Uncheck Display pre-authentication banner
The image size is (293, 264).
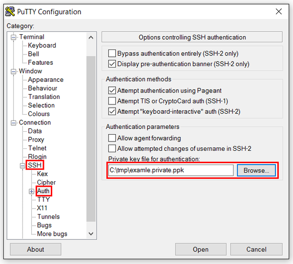pyautogui.click(x=112, y=64)
